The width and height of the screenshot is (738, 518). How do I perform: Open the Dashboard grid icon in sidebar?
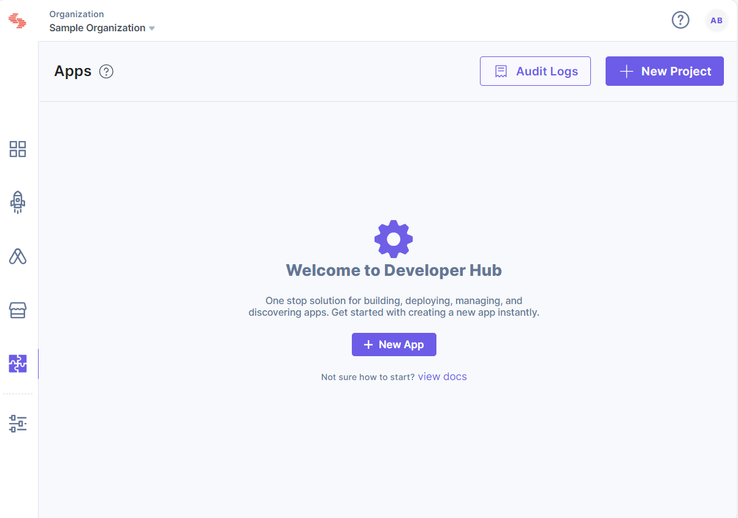(x=18, y=149)
